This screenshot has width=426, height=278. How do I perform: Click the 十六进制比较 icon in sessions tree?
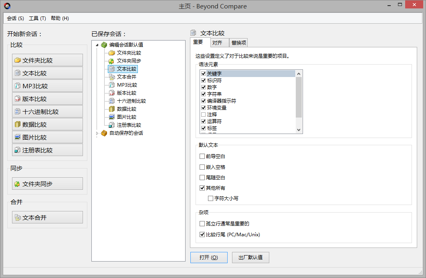click(x=112, y=101)
